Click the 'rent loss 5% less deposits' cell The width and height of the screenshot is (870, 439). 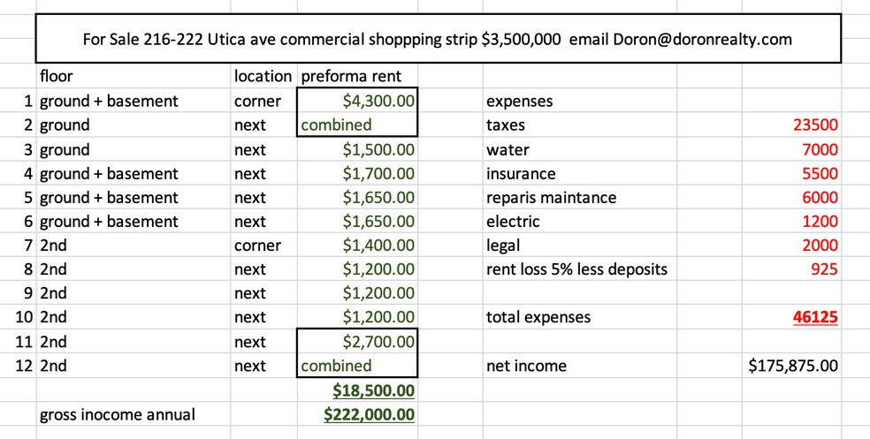(x=576, y=269)
